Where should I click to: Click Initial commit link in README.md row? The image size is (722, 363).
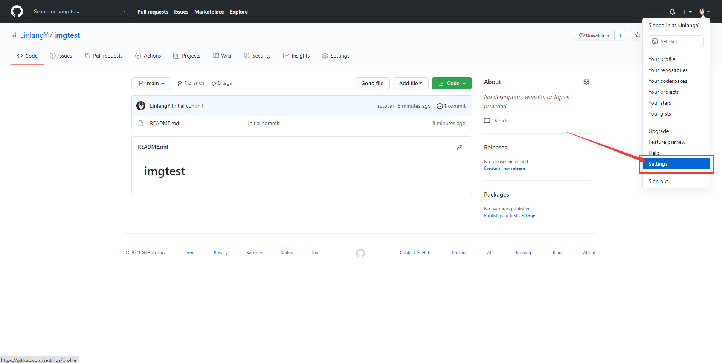tap(264, 123)
